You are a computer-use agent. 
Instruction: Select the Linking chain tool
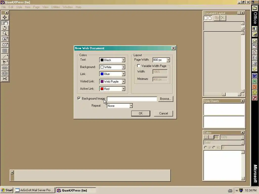click(x=5, y=68)
